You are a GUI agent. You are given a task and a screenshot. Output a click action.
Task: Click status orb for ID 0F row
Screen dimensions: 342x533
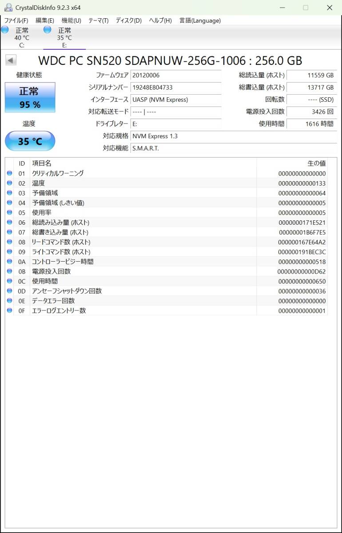click(9, 310)
